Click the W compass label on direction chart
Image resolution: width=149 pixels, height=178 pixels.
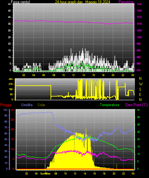[141, 84]
